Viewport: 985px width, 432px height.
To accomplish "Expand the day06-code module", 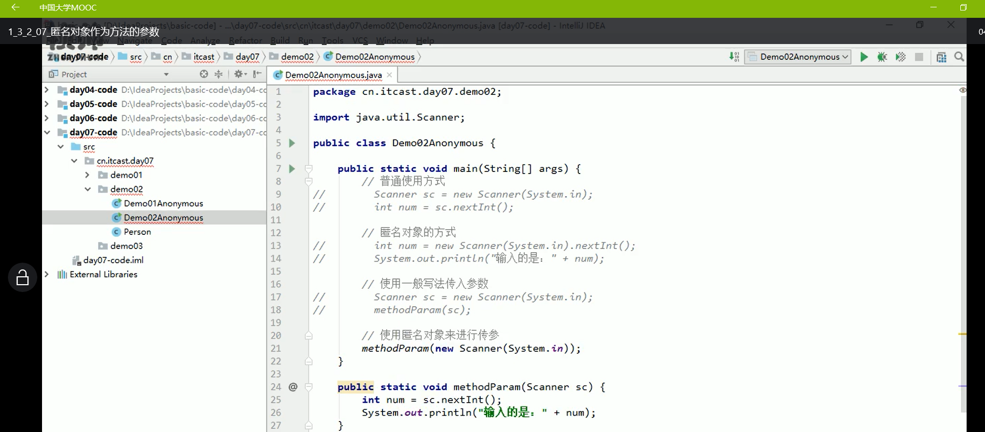I will pos(47,118).
